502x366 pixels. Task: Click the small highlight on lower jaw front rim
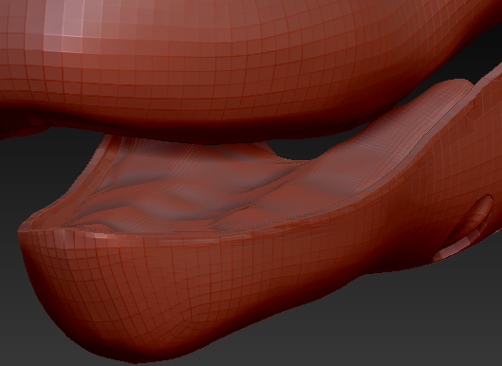(100, 236)
